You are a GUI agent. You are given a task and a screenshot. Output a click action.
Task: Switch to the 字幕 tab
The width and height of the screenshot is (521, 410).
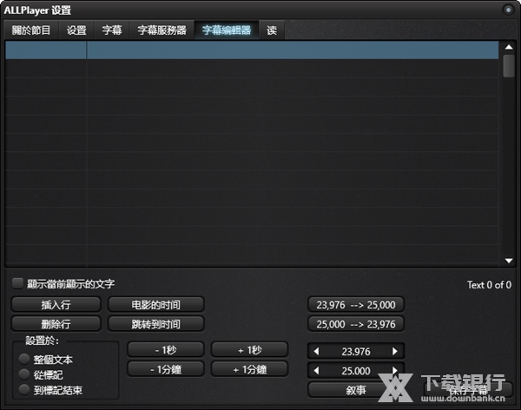pyautogui.click(x=112, y=30)
